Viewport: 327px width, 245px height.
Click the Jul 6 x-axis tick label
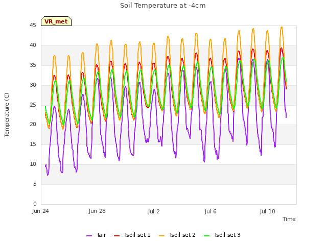coord(211,211)
